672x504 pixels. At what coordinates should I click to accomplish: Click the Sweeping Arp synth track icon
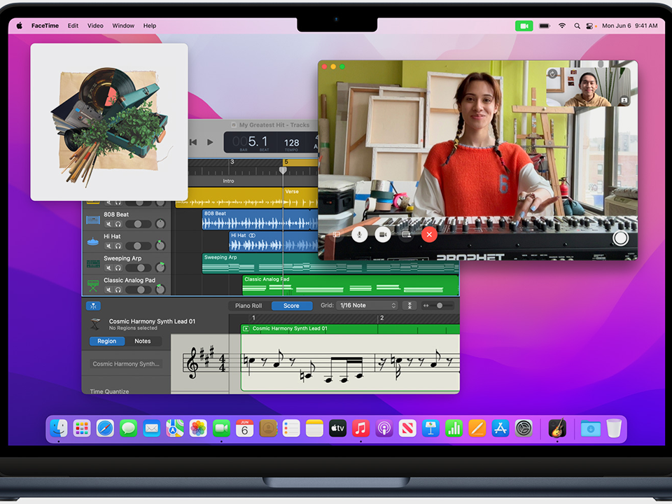pyautogui.click(x=93, y=264)
